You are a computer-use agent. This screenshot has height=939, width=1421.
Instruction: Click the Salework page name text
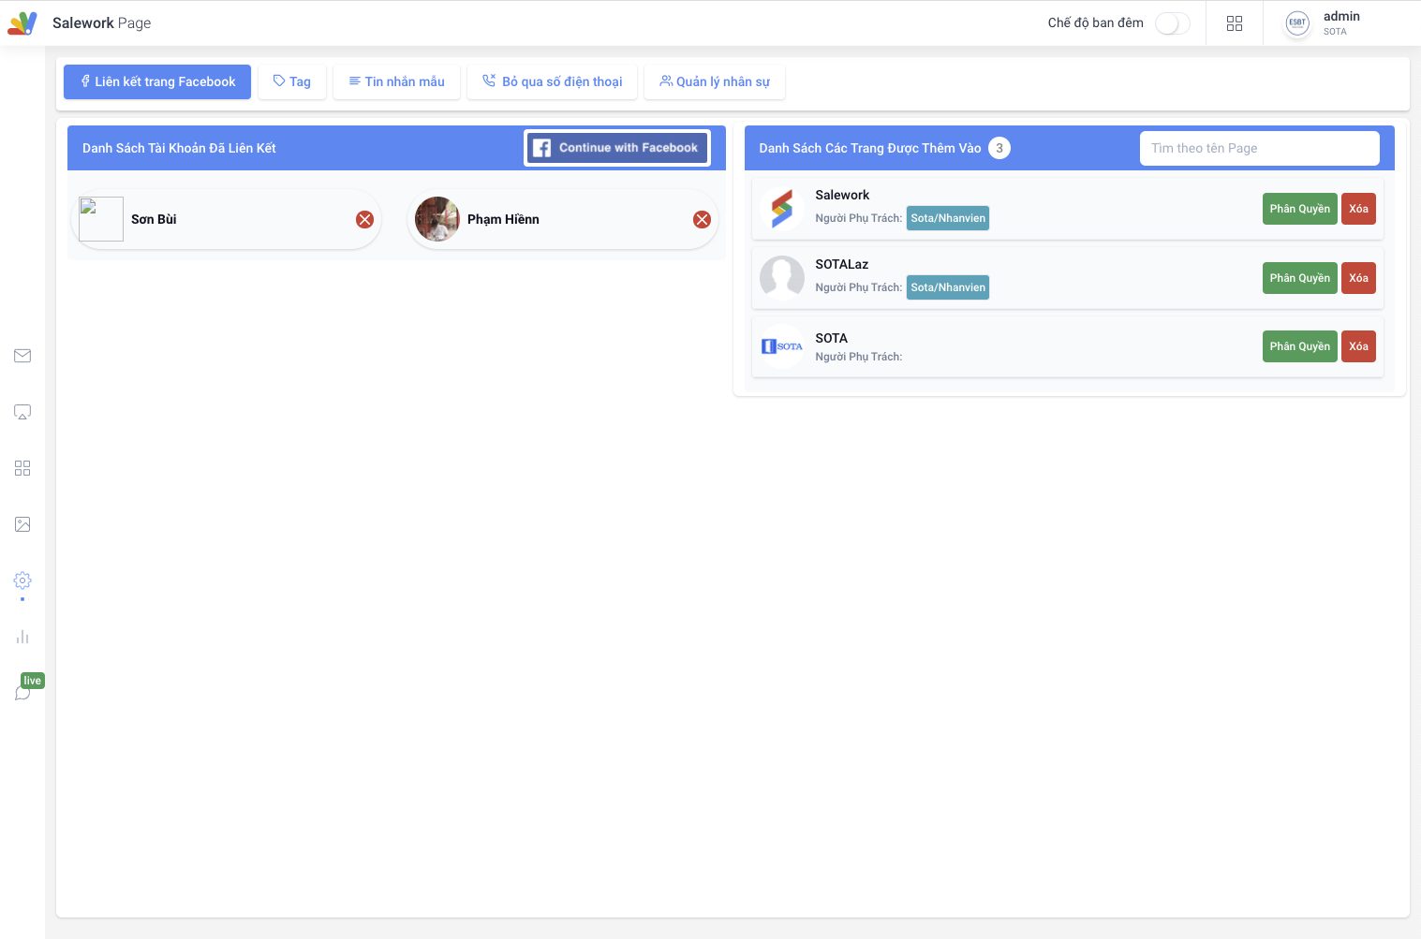(x=842, y=195)
